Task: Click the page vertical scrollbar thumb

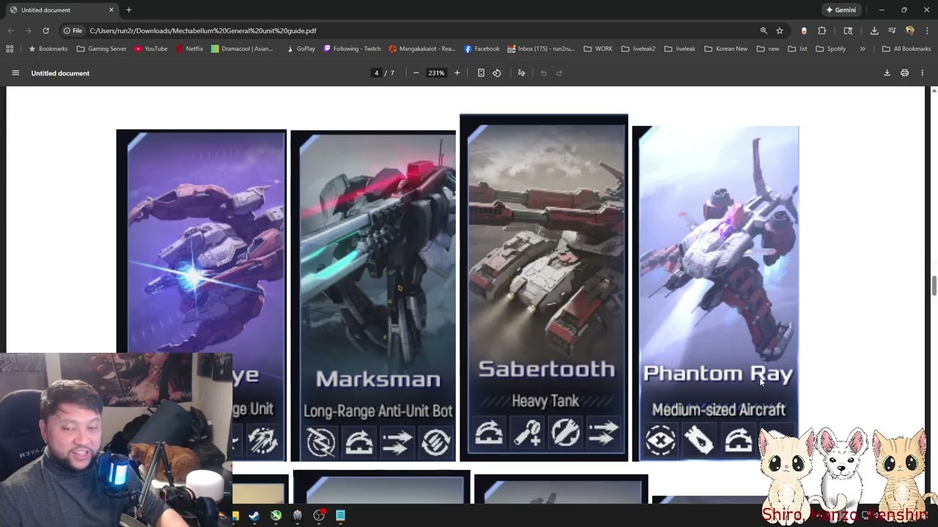Action: pyautogui.click(x=934, y=286)
